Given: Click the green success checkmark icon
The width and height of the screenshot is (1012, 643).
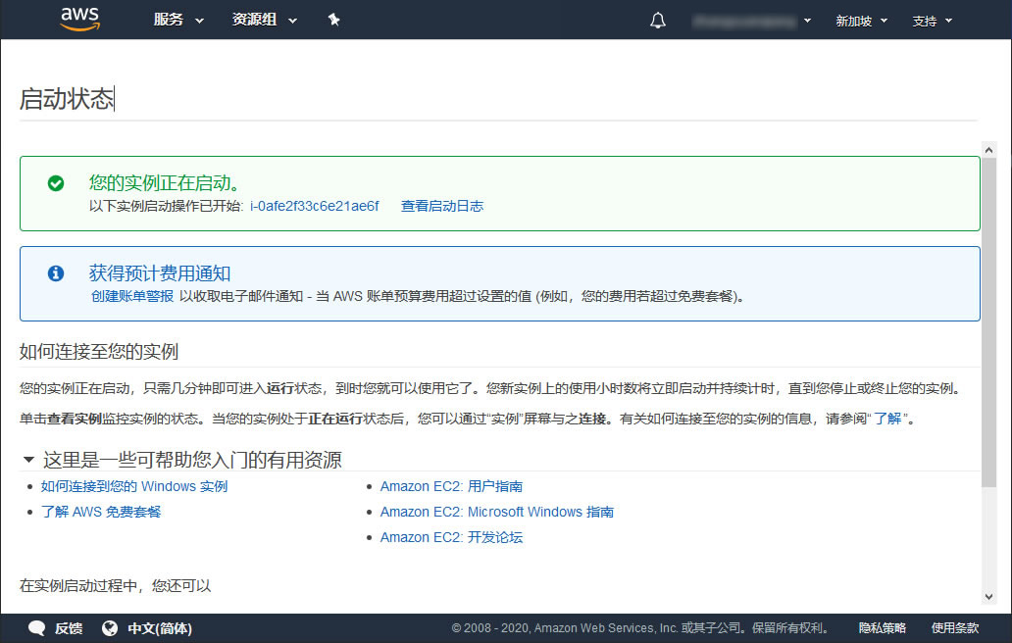Looking at the screenshot, I should (56, 184).
